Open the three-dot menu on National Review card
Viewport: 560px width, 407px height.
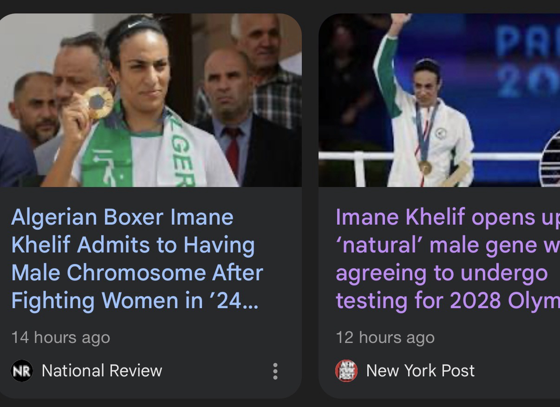(x=275, y=371)
